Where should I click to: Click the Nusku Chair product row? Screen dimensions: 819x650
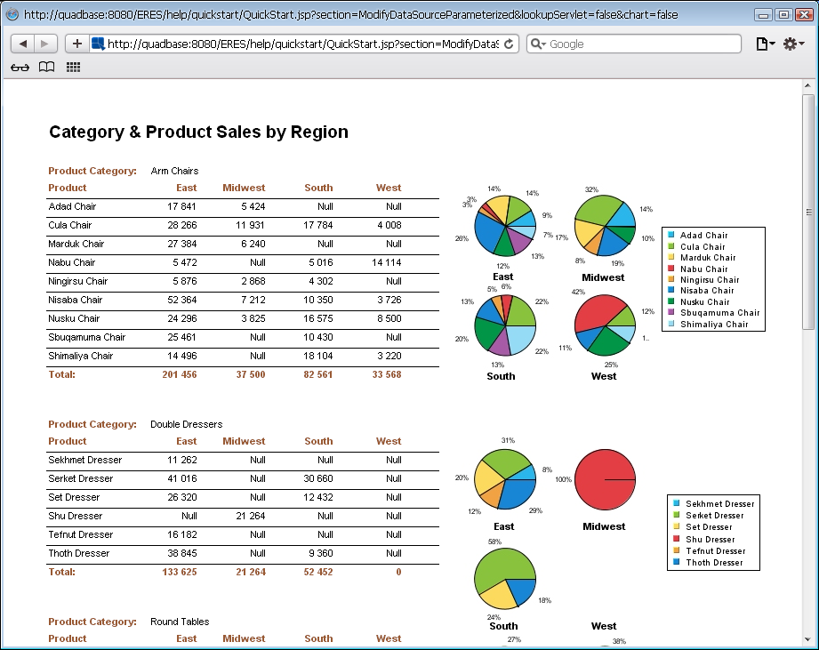coord(243,318)
